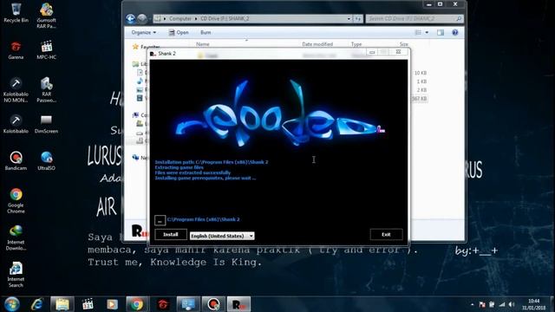Switch to the Bandicam taskbar icon
This screenshot has height=312, width=555.
coord(213,304)
